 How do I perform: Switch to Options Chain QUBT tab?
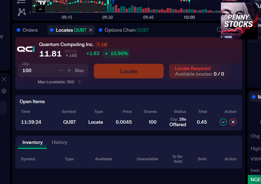click(x=124, y=30)
